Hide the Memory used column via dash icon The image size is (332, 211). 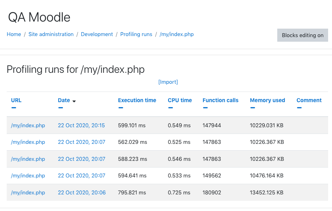[253, 108]
